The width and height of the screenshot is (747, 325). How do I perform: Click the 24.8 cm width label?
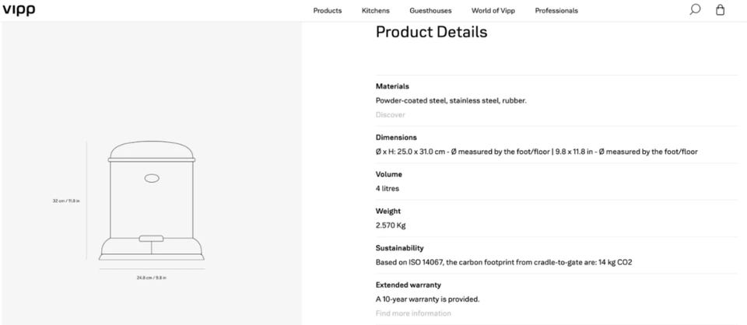pyautogui.click(x=152, y=278)
